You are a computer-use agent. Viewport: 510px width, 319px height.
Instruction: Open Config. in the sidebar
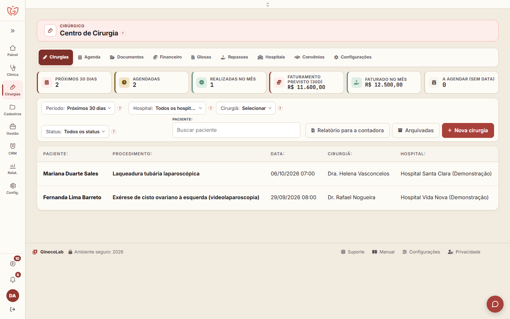tap(13, 189)
